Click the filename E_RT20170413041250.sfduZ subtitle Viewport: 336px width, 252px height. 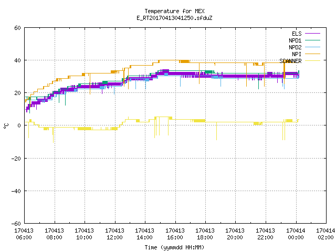[174, 18]
